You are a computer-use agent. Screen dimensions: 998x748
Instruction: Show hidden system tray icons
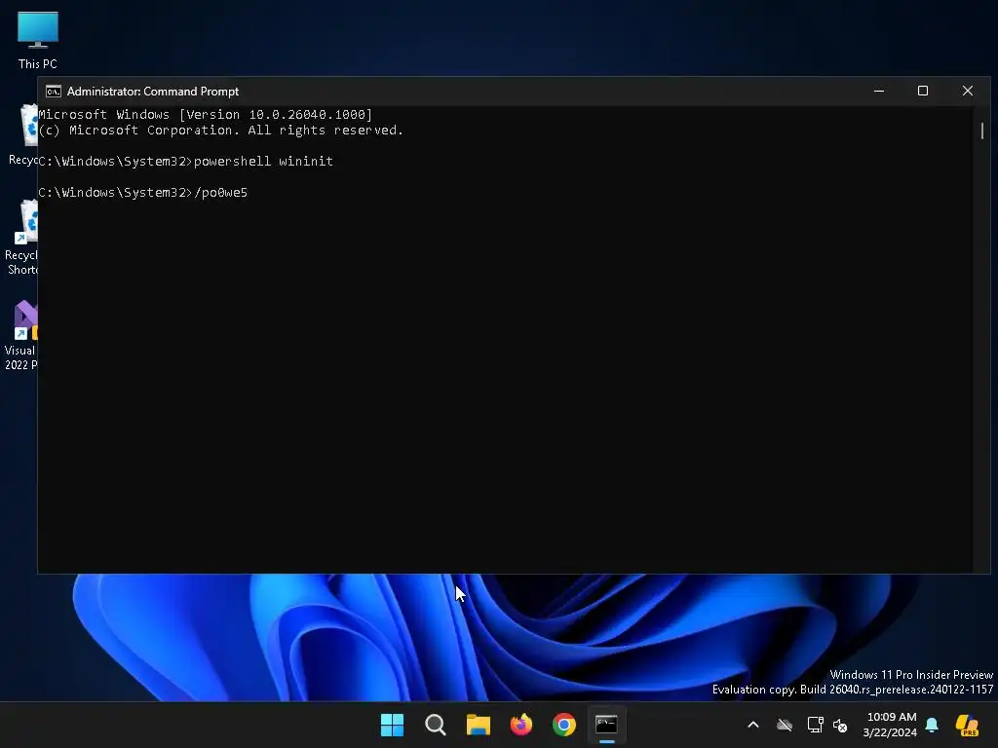(x=753, y=725)
